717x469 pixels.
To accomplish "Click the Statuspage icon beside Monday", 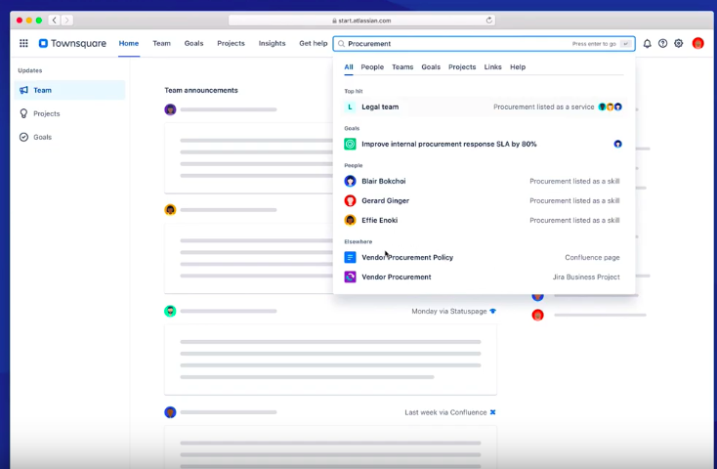I will tap(492, 311).
